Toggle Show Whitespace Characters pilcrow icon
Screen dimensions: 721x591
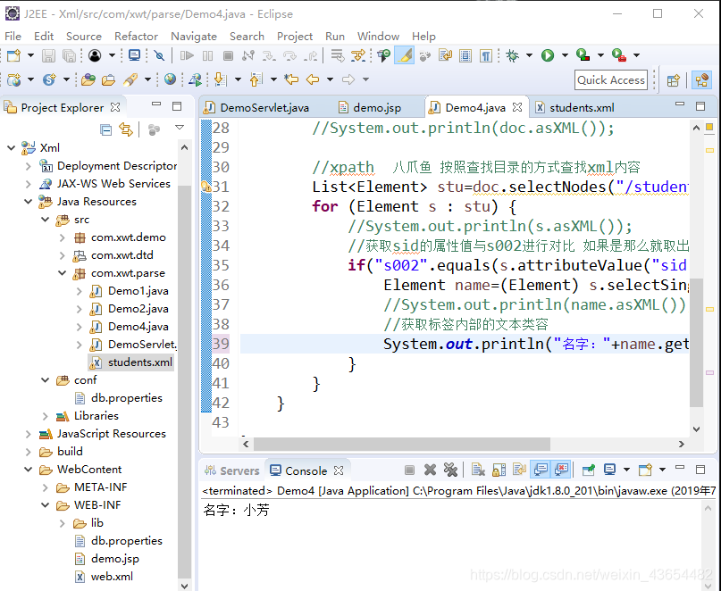point(486,55)
